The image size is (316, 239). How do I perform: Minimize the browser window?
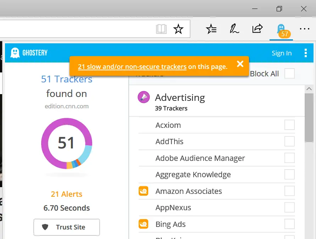pyautogui.click(x=255, y=9)
